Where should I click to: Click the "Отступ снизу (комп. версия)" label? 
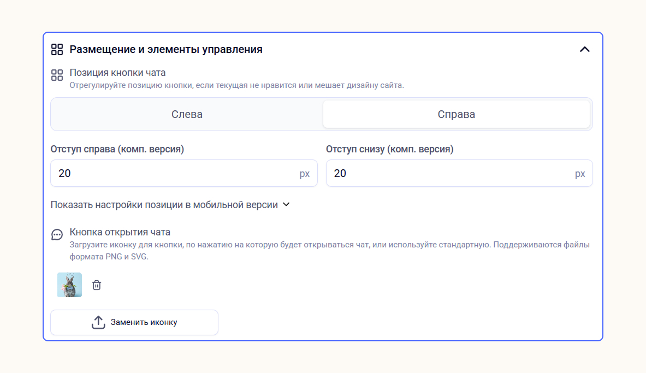coord(390,149)
